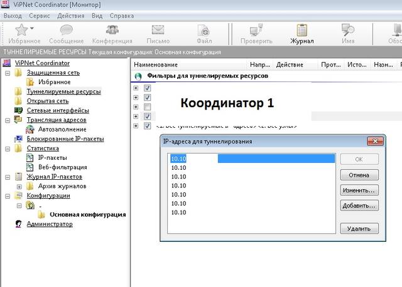The width and height of the screenshot is (402, 287).
Task: Expand the first filter row plus sign
Action: [x=136, y=88]
